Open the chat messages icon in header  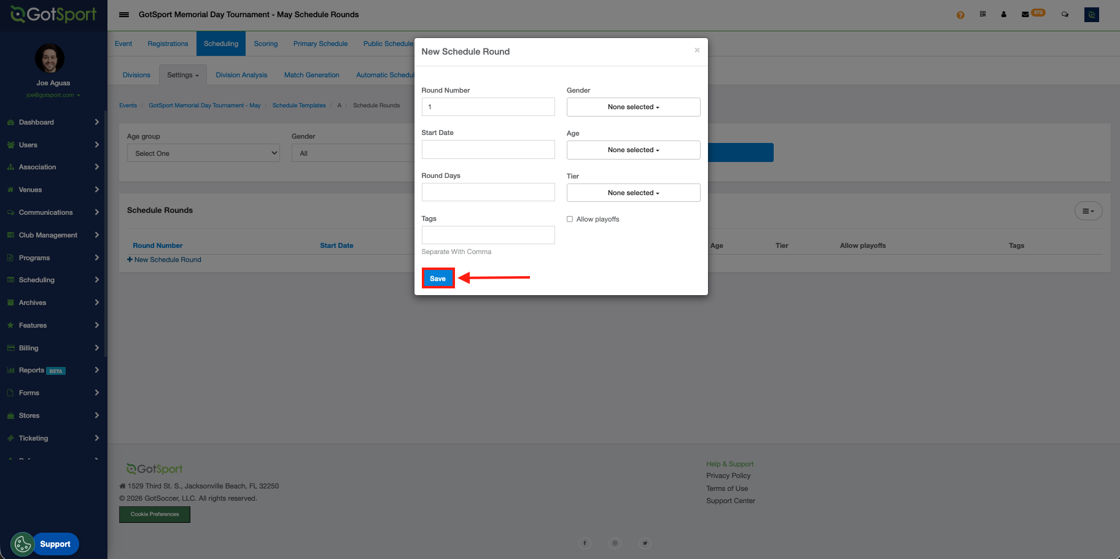(x=1065, y=15)
